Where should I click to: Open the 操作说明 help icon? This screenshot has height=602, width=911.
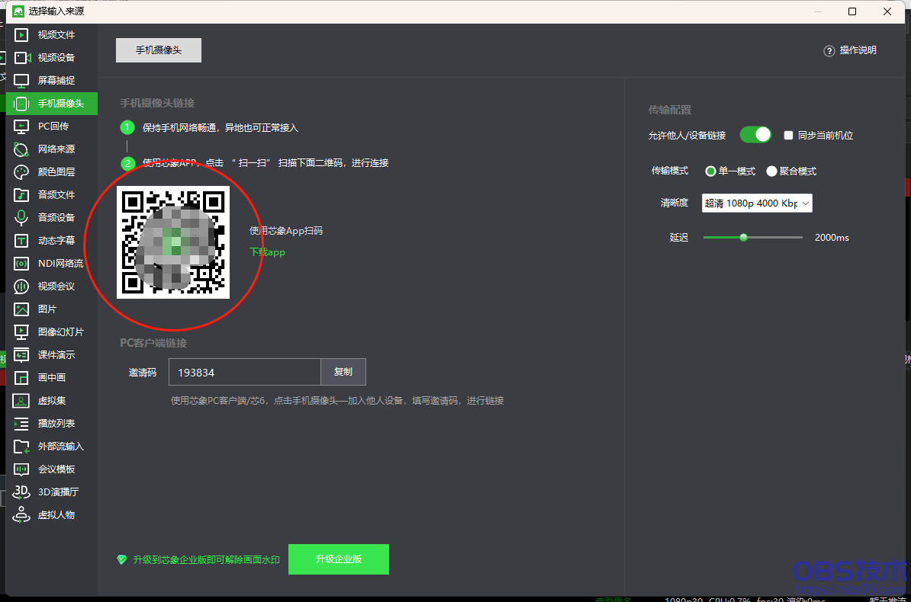[x=829, y=51]
